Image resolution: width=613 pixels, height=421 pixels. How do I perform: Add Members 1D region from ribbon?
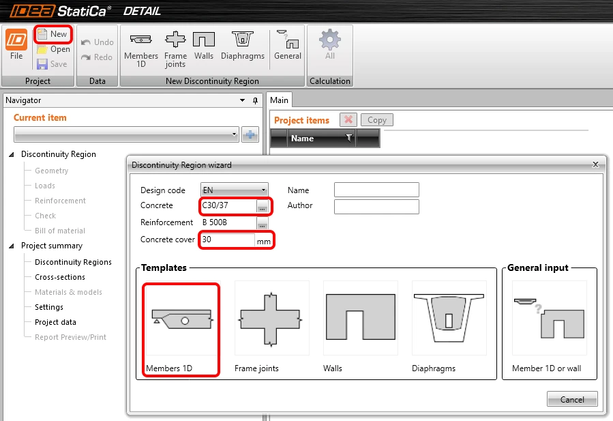(x=141, y=49)
